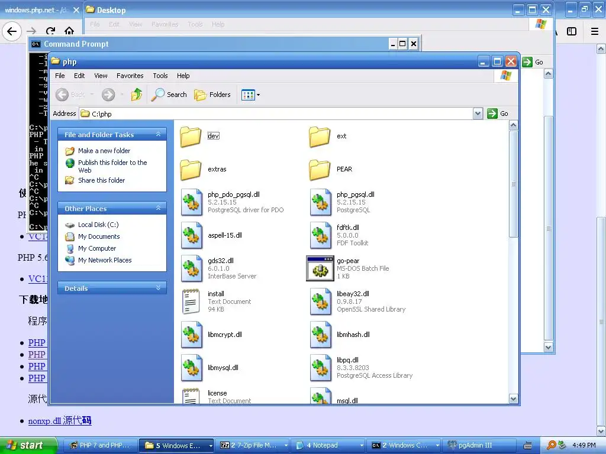Viewport: 606px width, 454px height.
Task: Go to My Documents
Action: coord(99,236)
